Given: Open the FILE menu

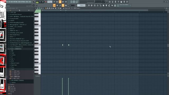Looking at the screenshot, I should (7, 2).
